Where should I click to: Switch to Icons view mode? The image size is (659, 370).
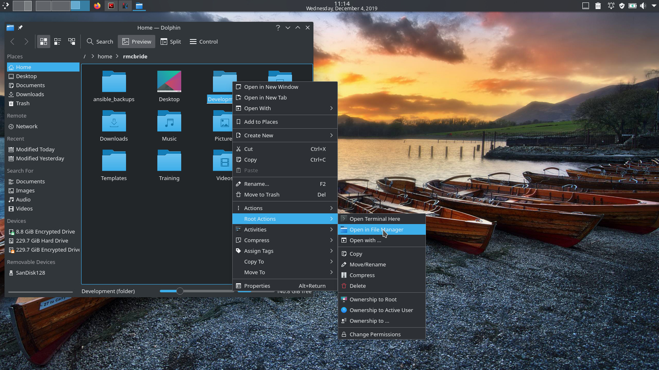coord(44,42)
